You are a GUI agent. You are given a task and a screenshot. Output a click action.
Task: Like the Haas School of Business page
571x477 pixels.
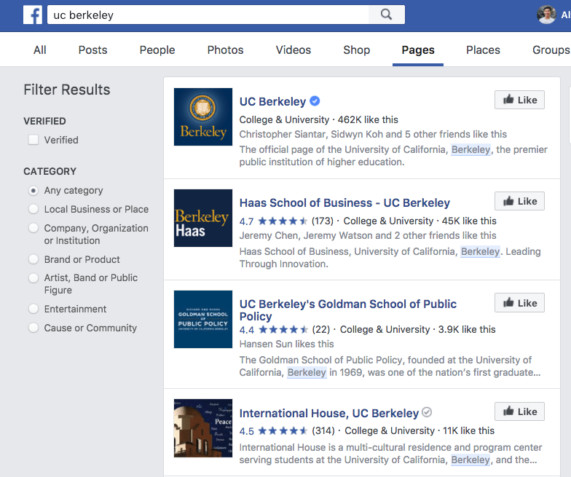(520, 201)
